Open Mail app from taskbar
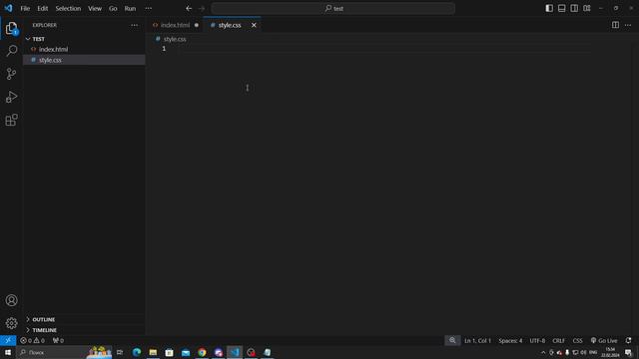The height and width of the screenshot is (359, 639). 186,352
